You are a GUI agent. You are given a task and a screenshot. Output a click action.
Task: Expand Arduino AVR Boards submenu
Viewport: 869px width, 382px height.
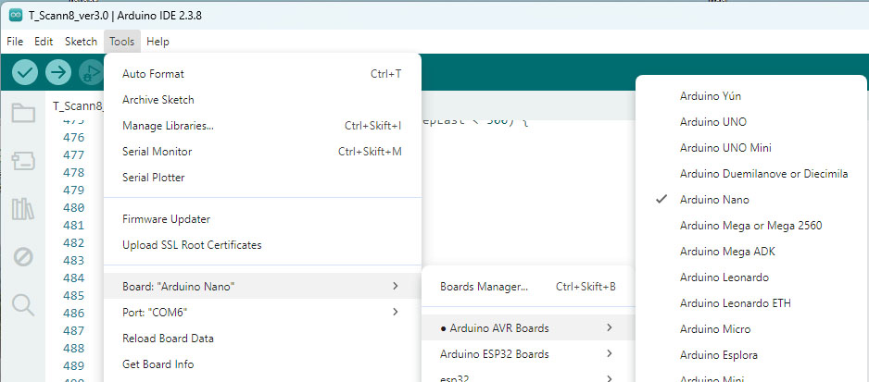[x=528, y=328]
